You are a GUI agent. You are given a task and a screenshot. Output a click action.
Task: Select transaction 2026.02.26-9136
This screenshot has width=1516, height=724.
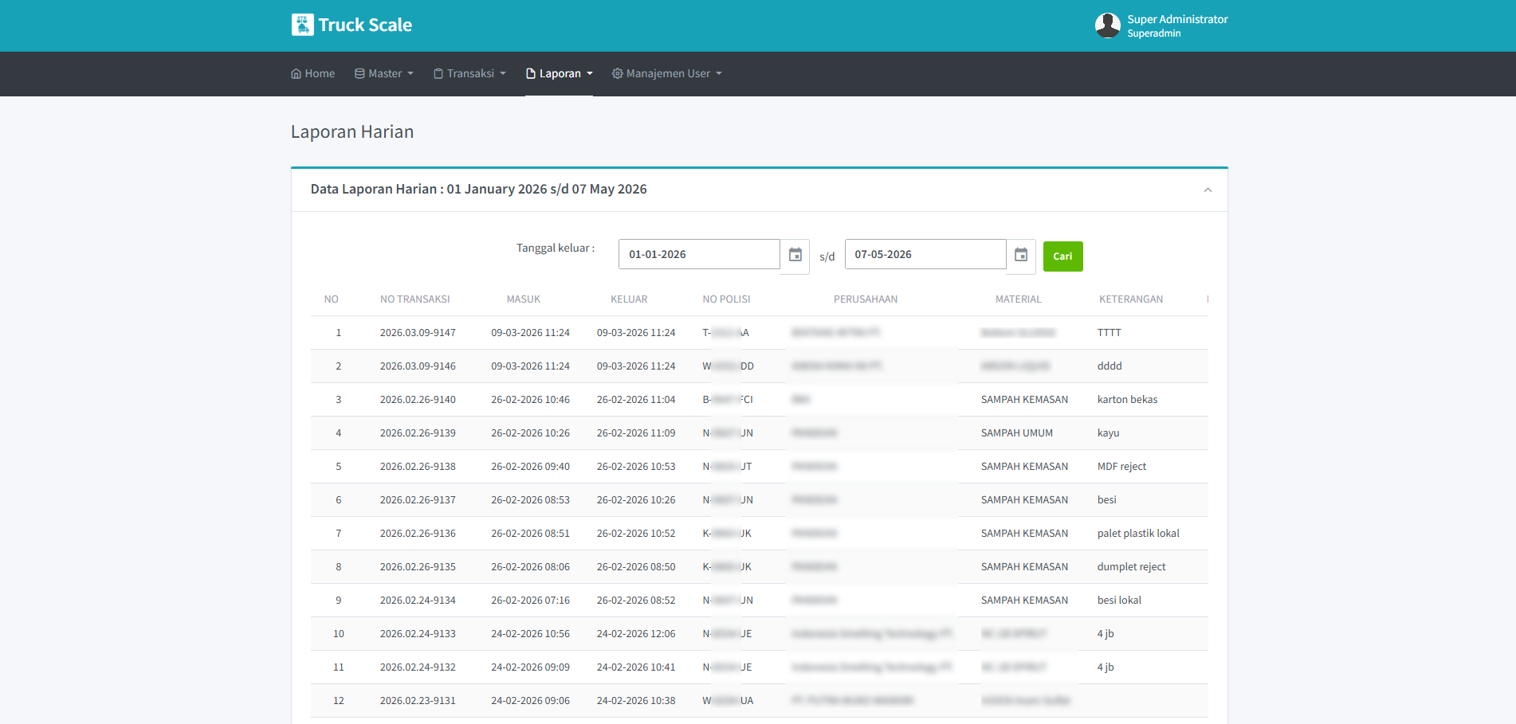418,534
